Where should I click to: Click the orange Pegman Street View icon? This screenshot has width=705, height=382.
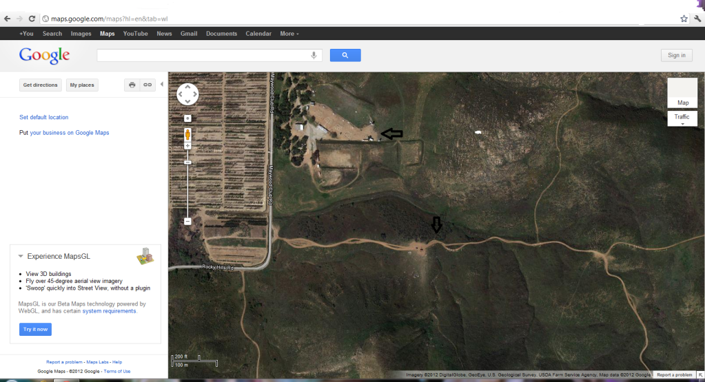[x=187, y=134]
